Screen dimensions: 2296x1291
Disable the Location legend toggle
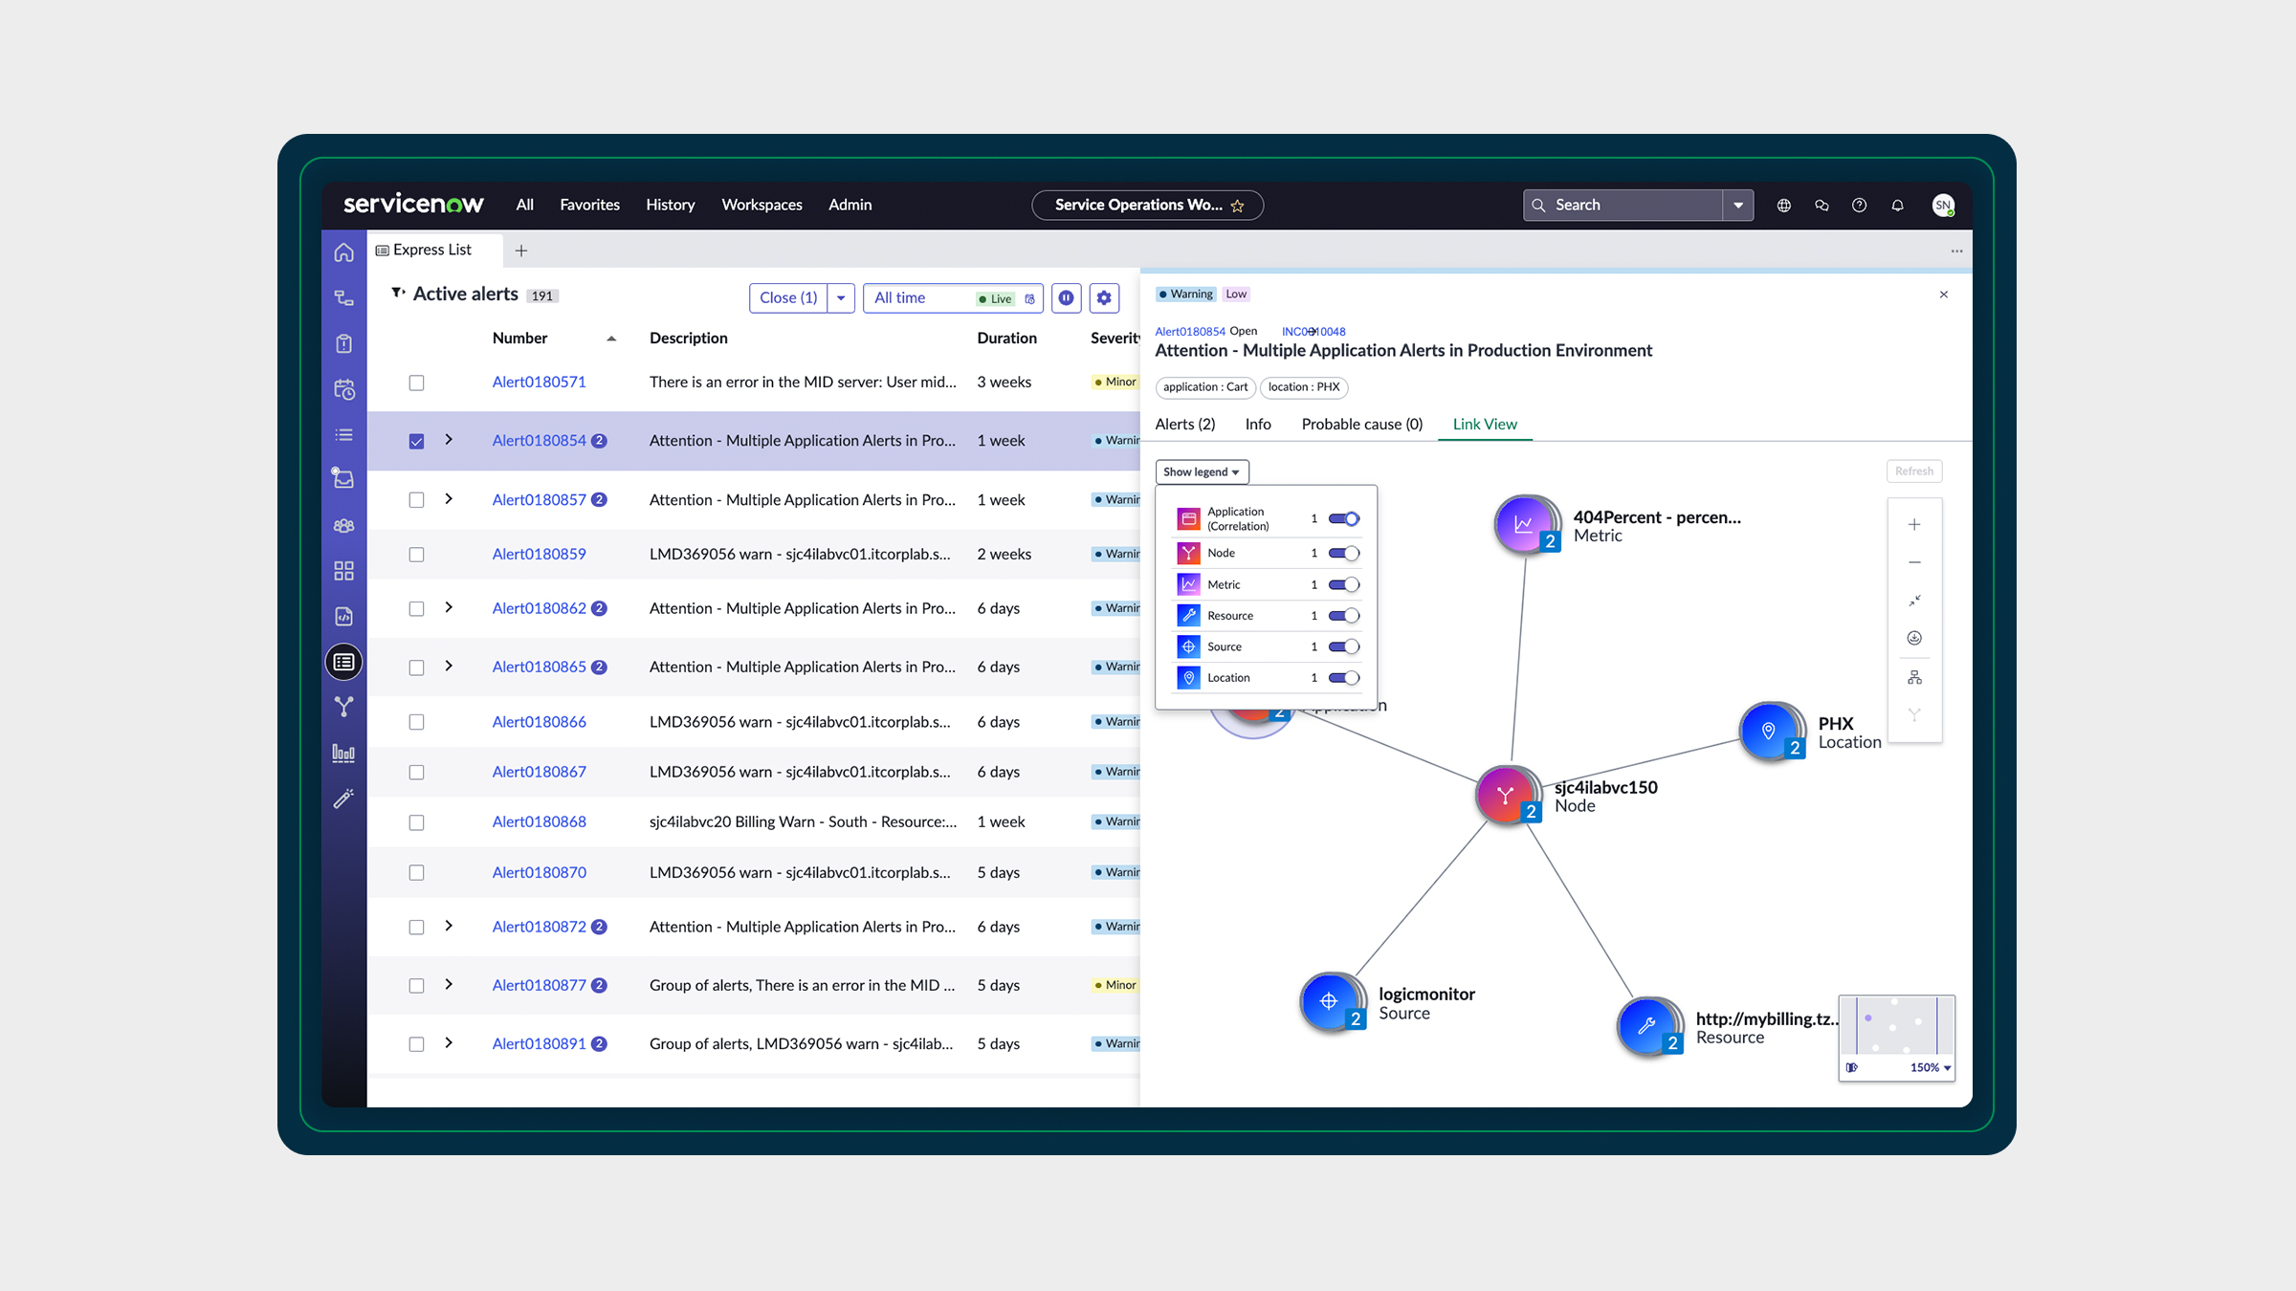pos(1344,677)
